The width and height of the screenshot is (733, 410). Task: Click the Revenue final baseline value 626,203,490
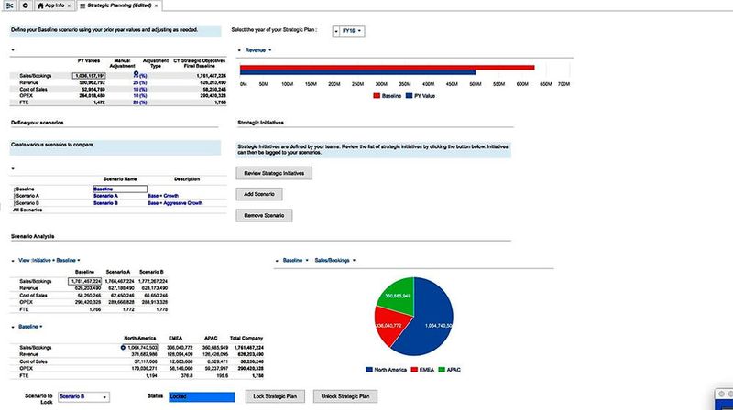pyautogui.click(x=213, y=82)
